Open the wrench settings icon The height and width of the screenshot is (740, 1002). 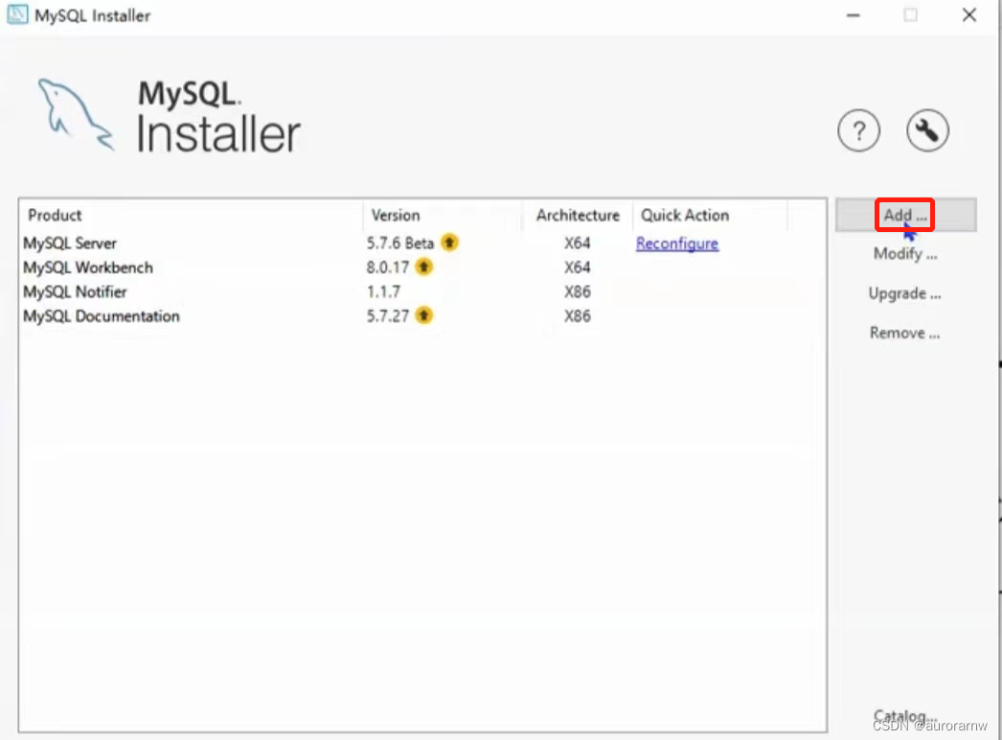click(x=927, y=130)
